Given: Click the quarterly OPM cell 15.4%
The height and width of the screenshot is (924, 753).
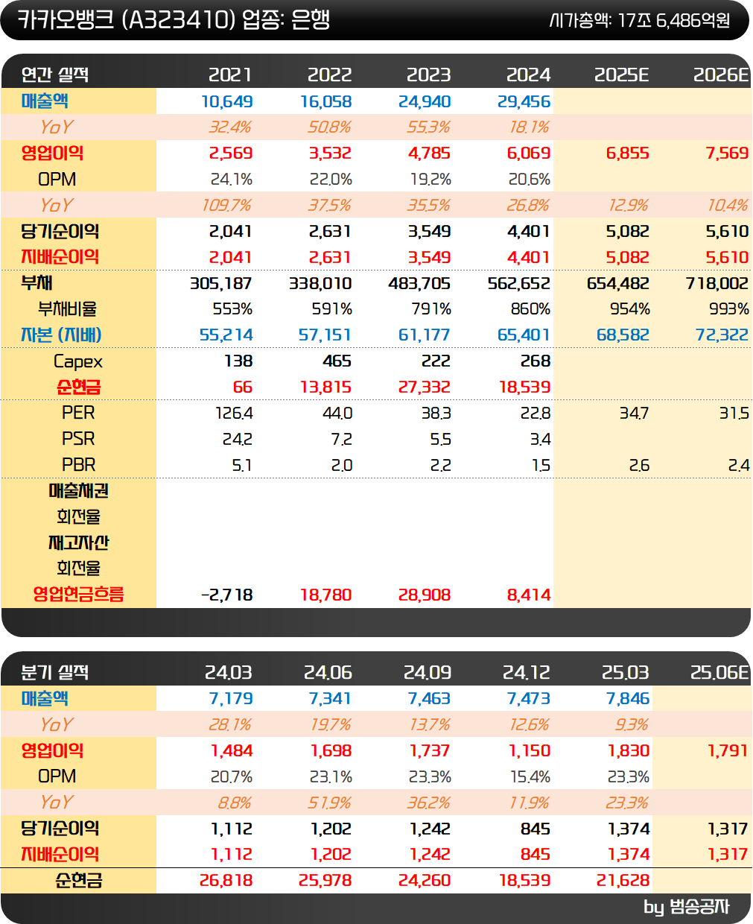Looking at the screenshot, I should [530, 777].
